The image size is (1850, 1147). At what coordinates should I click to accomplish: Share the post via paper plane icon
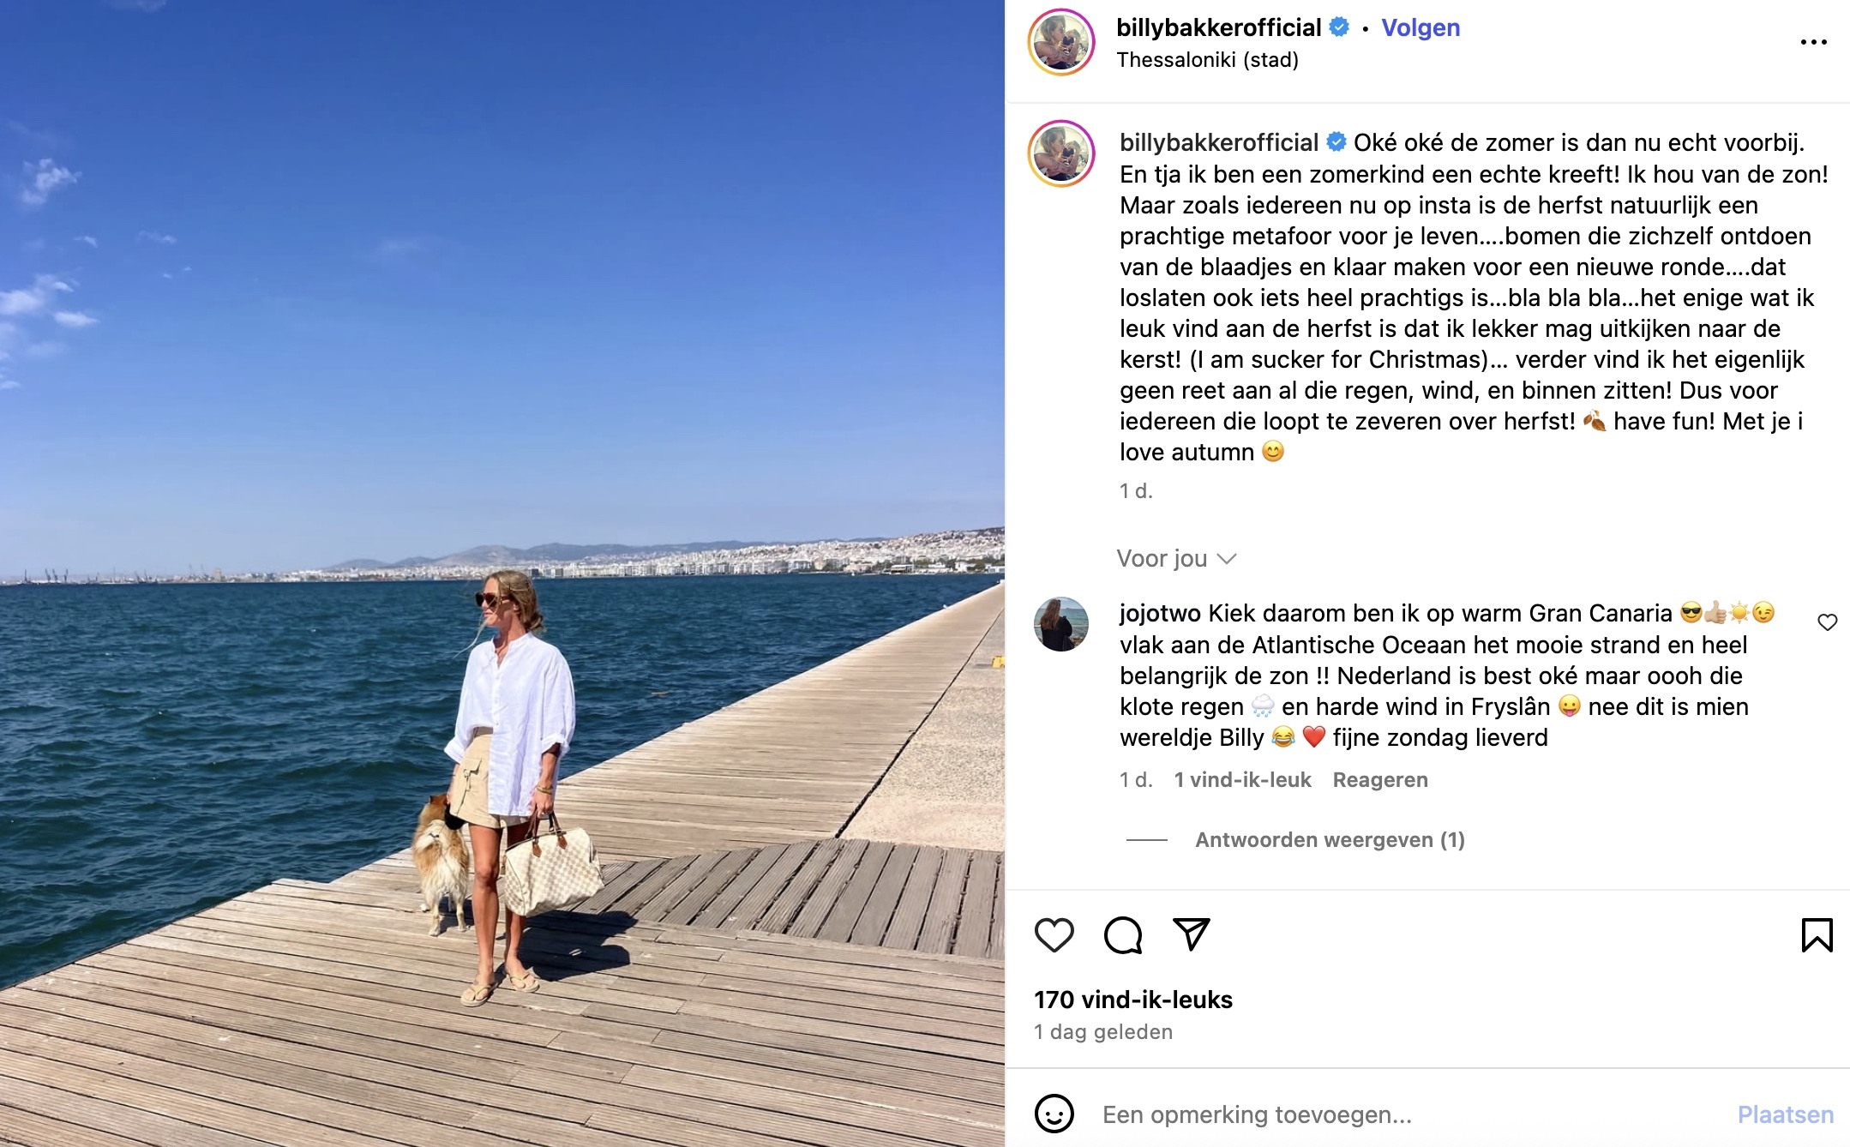click(x=1192, y=934)
